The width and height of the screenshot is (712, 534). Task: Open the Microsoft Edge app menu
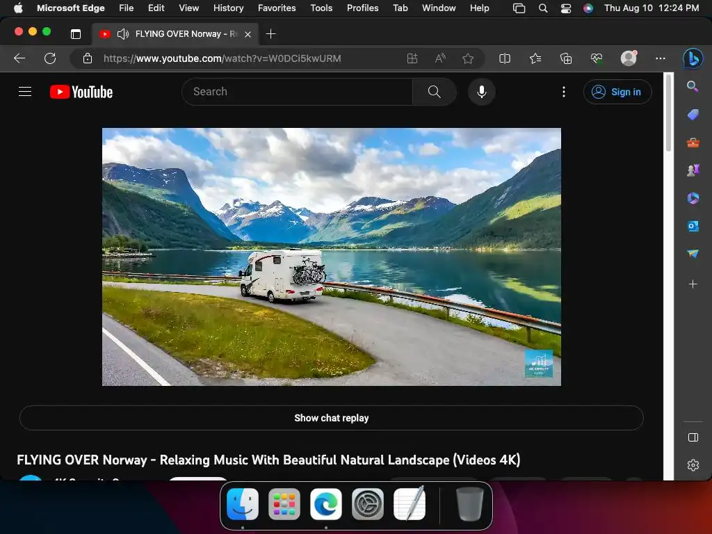pos(70,8)
